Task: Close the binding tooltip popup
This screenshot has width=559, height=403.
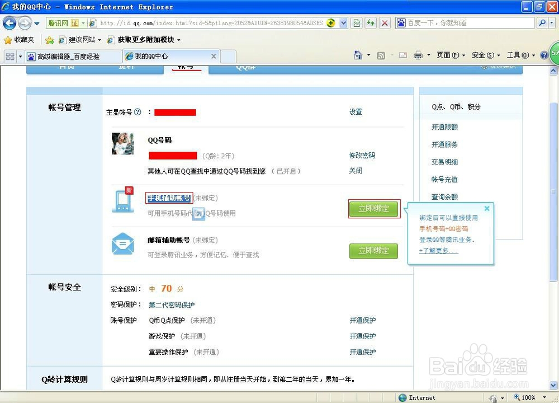Action: pyautogui.click(x=487, y=208)
